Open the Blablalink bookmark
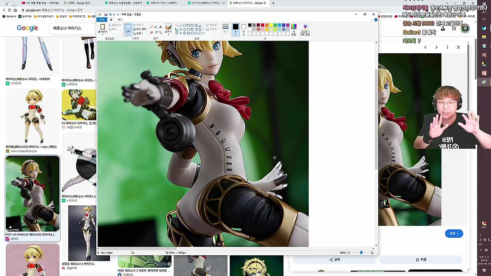This screenshot has width=491, height=276. (x=10, y=16)
